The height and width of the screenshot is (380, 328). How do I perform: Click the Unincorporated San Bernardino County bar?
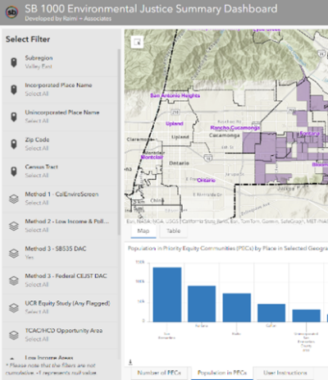tap(306, 316)
